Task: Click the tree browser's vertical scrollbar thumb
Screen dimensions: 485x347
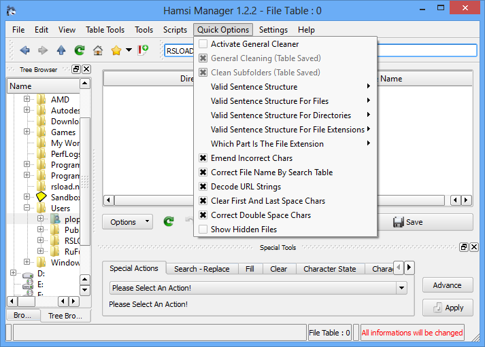Action: pos(85,181)
